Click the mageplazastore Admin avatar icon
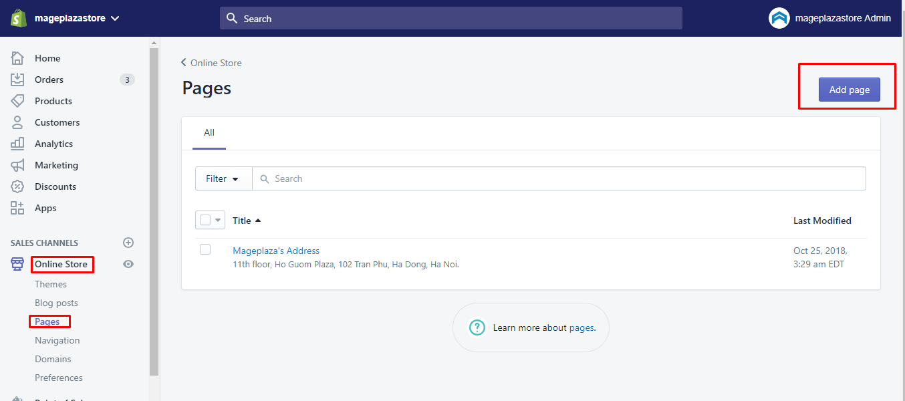This screenshot has height=401, width=905. pyautogui.click(x=779, y=18)
